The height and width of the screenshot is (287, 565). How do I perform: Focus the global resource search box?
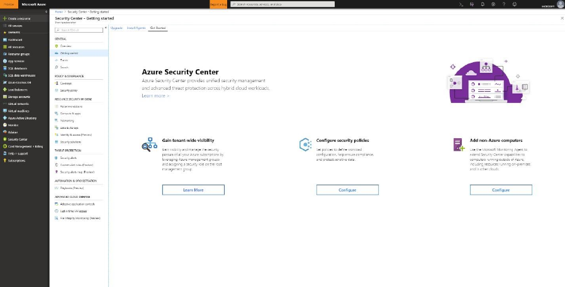tap(282, 4)
